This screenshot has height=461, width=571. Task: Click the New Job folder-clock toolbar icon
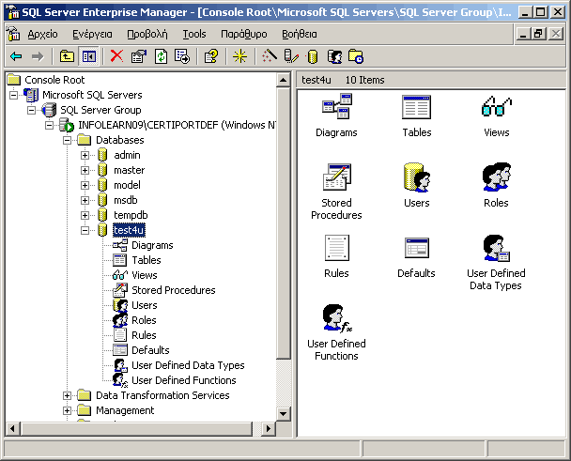click(356, 56)
